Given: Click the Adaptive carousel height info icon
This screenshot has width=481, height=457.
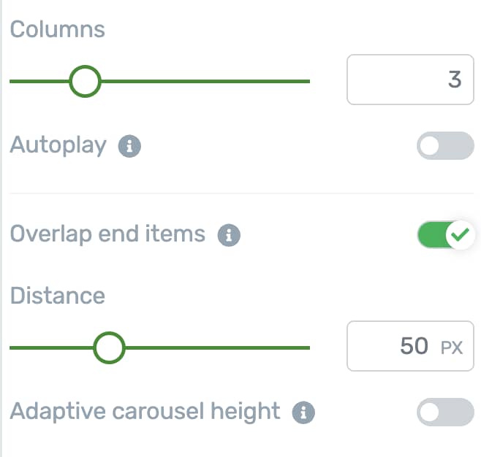Looking at the screenshot, I should pyautogui.click(x=303, y=412).
